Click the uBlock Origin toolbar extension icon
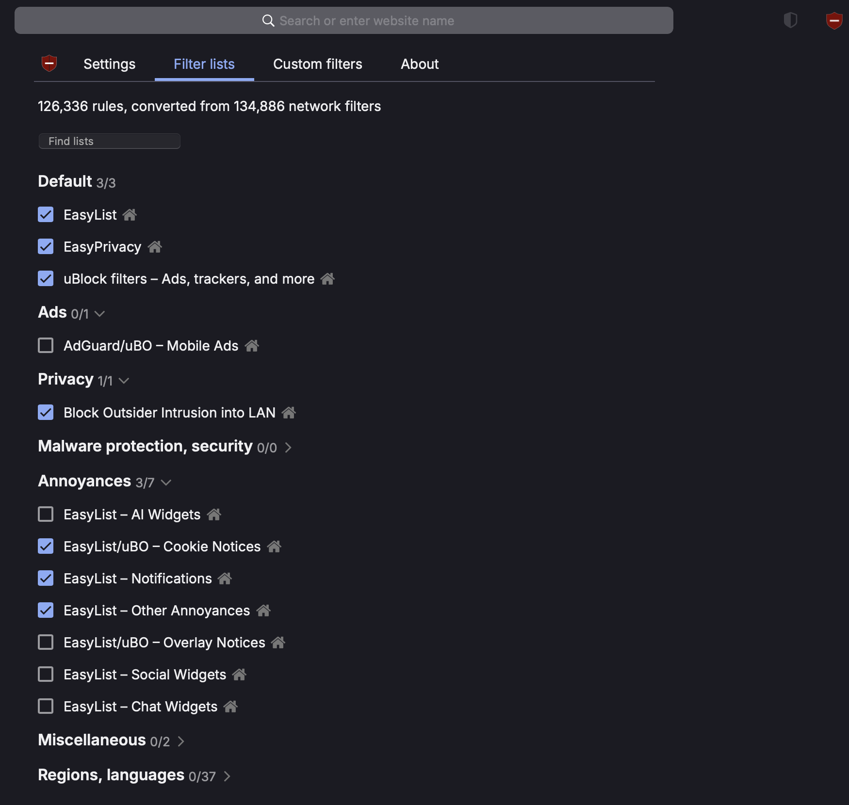 (834, 20)
